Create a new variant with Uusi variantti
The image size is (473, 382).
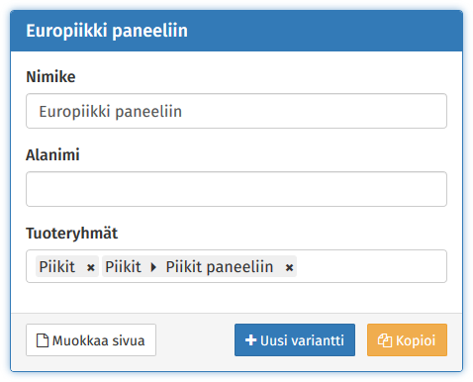point(295,340)
